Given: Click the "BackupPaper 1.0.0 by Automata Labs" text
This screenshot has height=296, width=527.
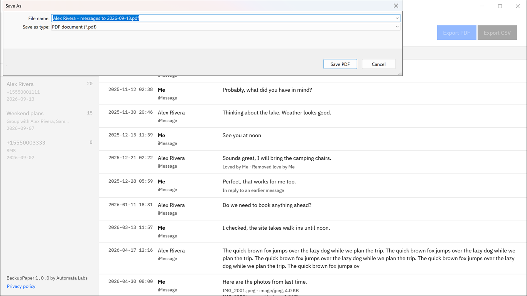Looking at the screenshot, I should [47, 278].
